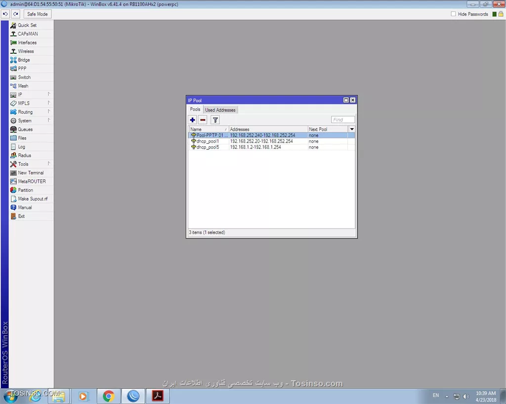The image size is (506, 404).
Task: Click Make Supout.rif
Action: 31,199
